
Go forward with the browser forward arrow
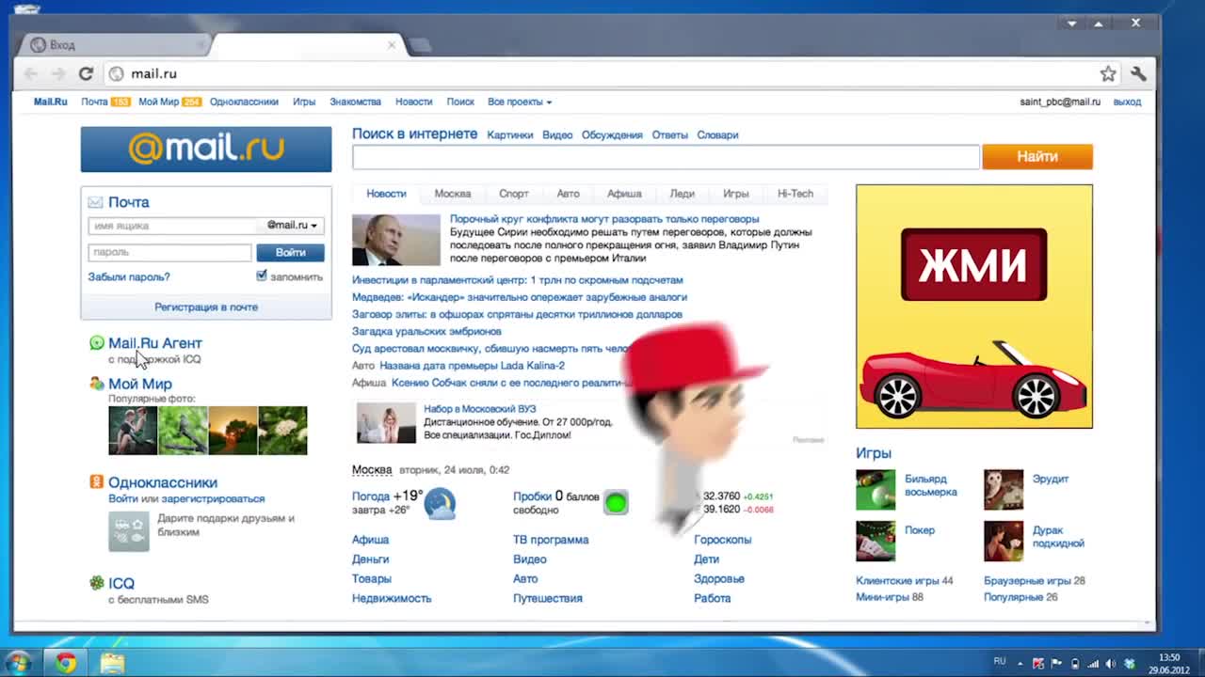click(58, 73)
